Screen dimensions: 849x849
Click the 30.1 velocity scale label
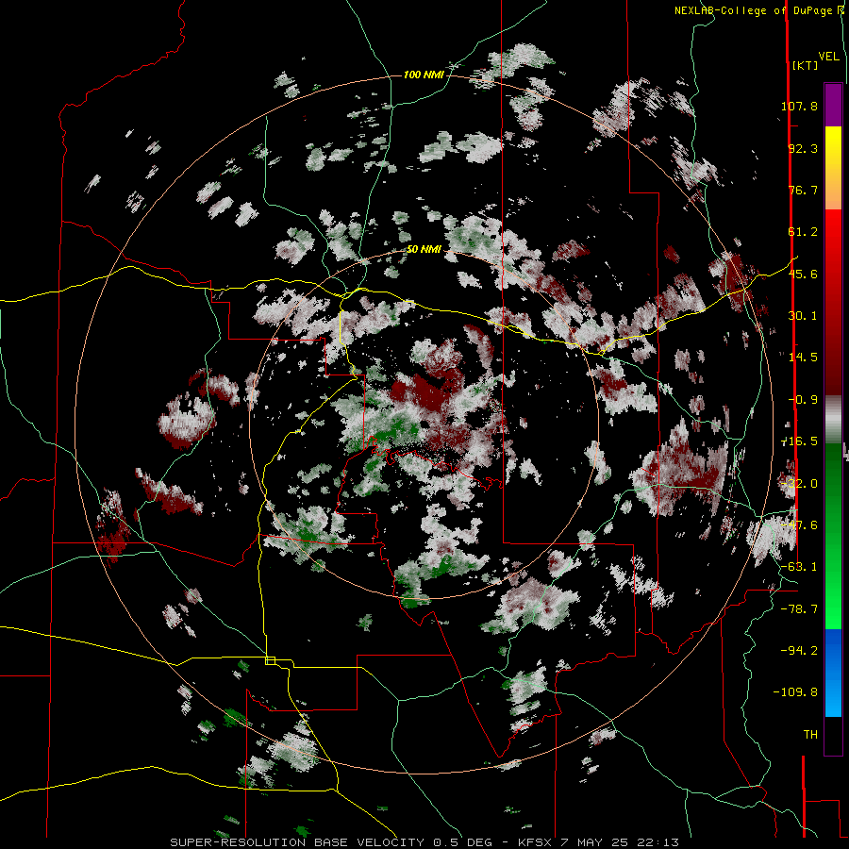pyautogui.click(x=803, y=316)
